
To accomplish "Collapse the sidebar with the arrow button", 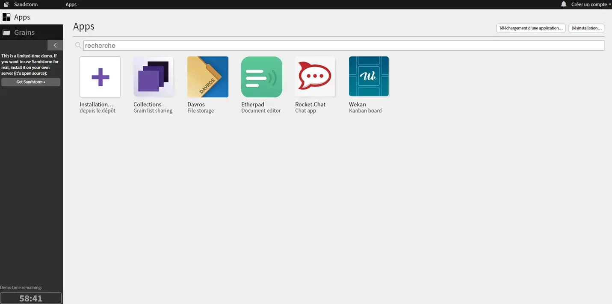I will click(55, 45).
